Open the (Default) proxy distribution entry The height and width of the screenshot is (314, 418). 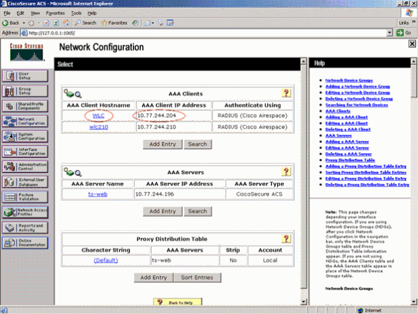point(106,261)
